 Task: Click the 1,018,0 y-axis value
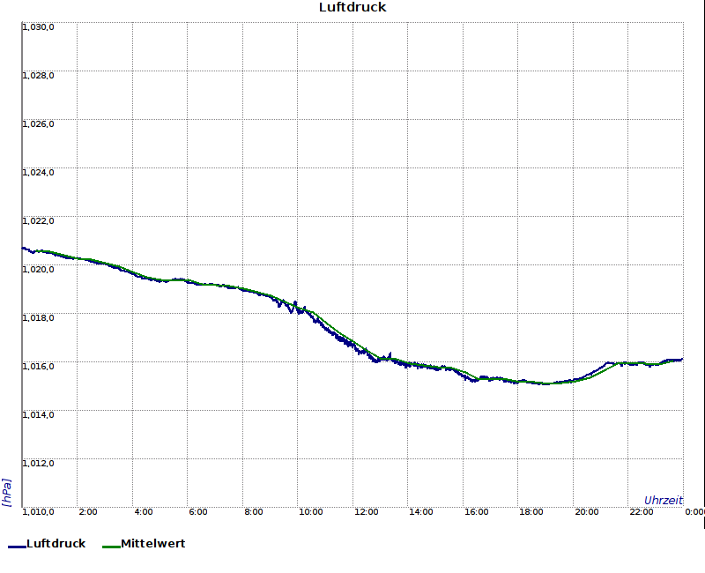38,318
